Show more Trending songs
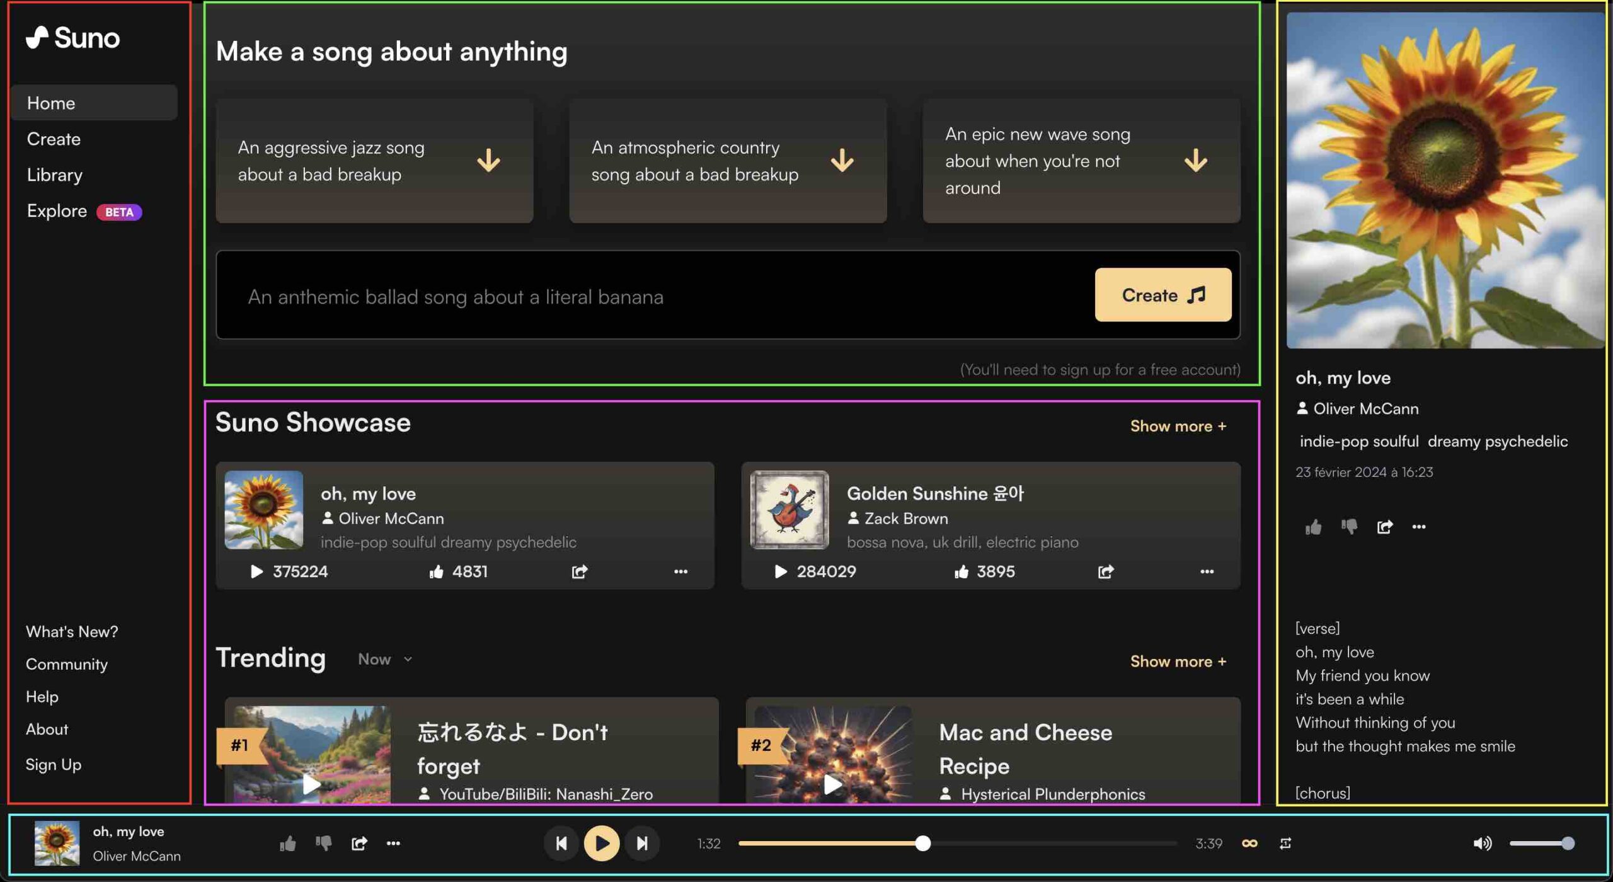The width and height of the screenshot is (1613, 882). coord(1178,661)
